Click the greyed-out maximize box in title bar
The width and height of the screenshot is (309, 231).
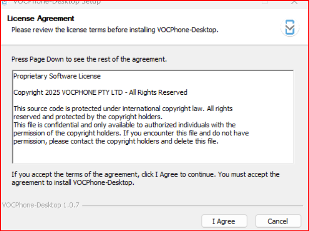[265, 2]
